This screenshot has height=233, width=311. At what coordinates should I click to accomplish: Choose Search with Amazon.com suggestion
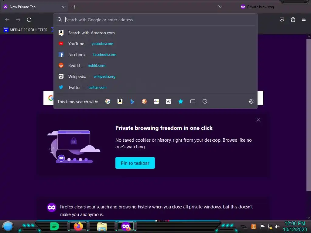pos(155,33)
